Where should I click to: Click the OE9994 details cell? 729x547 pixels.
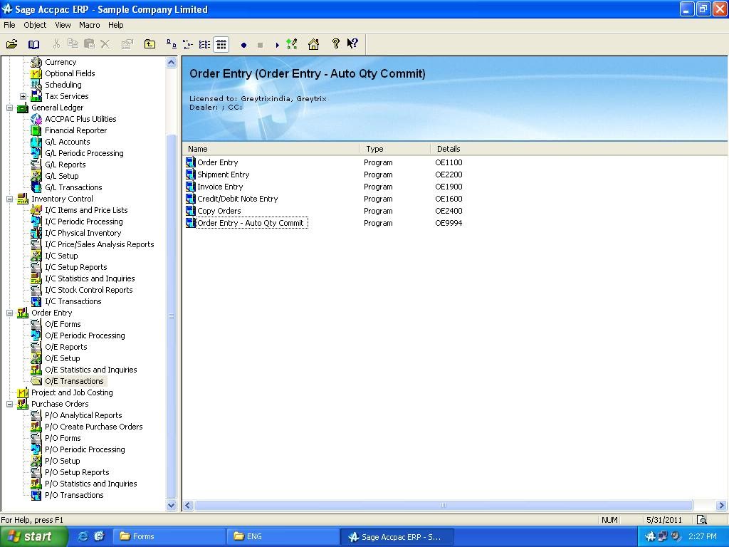point(449,223)
